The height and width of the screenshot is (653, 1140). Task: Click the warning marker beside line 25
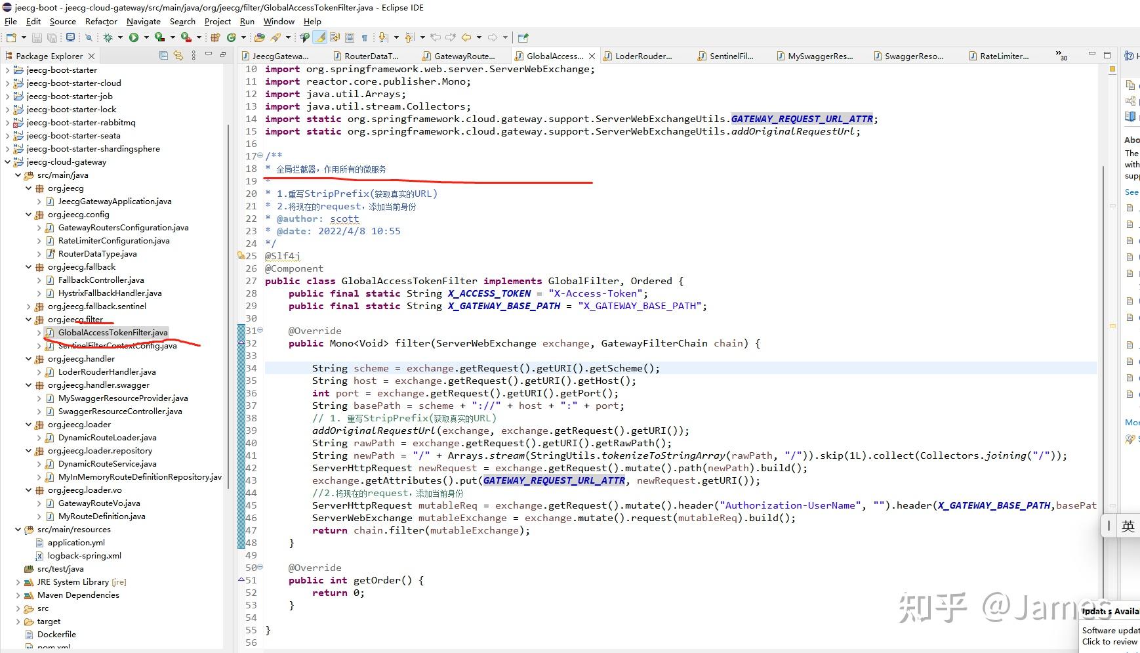point(241,255)
